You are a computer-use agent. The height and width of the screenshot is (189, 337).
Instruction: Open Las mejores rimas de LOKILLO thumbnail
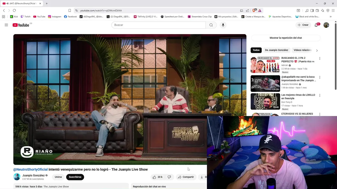click(265, 101)
